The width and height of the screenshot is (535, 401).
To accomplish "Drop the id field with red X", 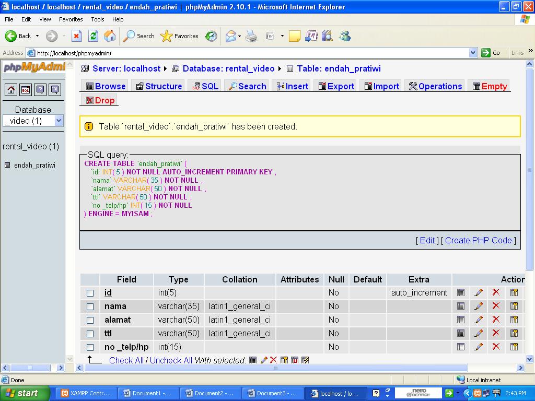I will point(496,292).
